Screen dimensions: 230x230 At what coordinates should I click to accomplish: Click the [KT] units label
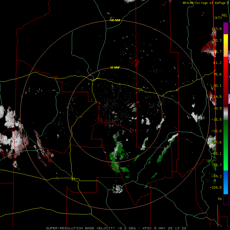[x=218, y=18]
